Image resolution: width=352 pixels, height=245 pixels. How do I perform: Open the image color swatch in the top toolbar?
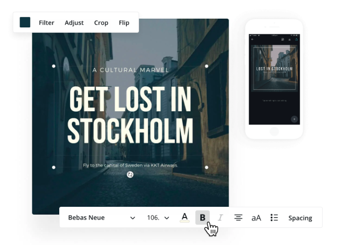point(25,22)
